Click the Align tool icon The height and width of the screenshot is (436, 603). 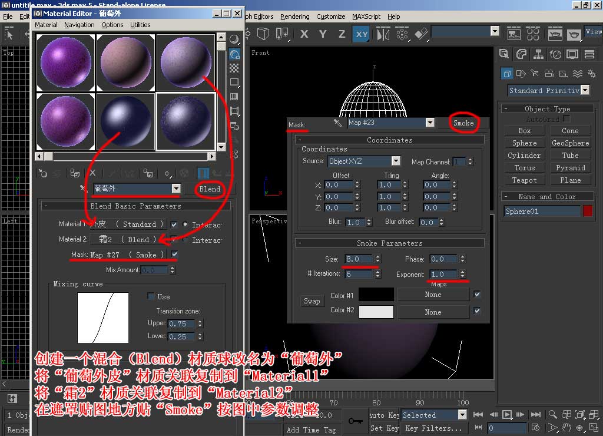pos(421,34)
